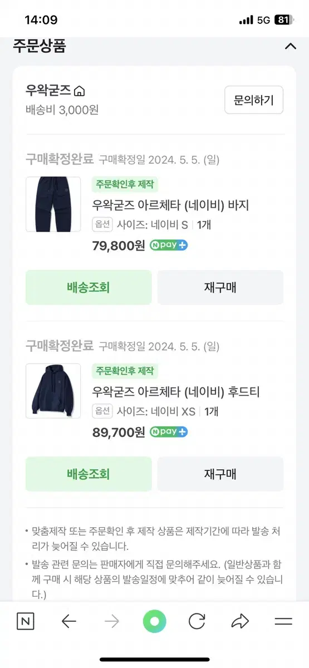Reload the page with refresh icon
309x668 pixels.
click(197, 621)
